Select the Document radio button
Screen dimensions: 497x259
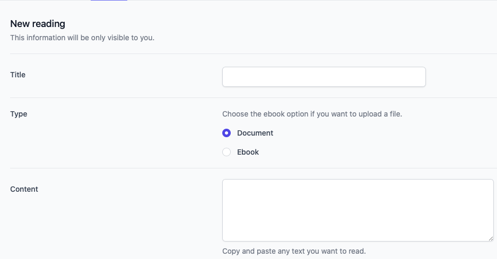(226, 133)
